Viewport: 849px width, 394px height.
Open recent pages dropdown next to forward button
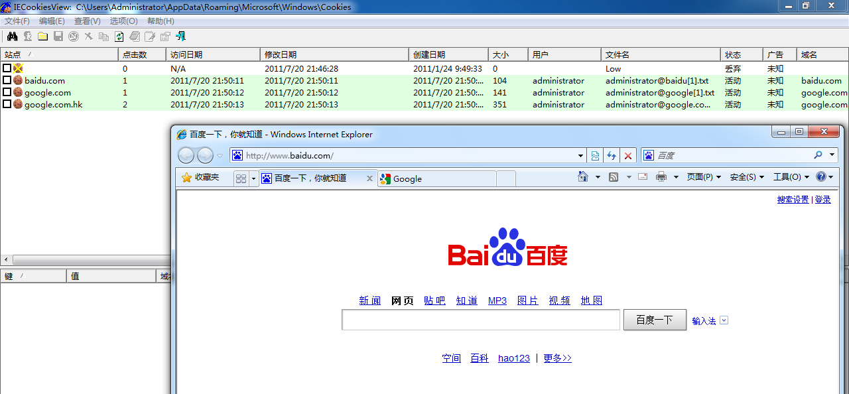pyautogui.click(x=220, y=156)
